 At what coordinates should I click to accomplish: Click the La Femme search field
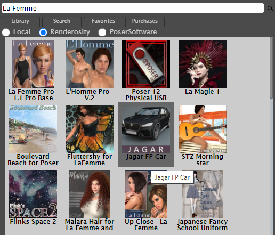point(133,8)
